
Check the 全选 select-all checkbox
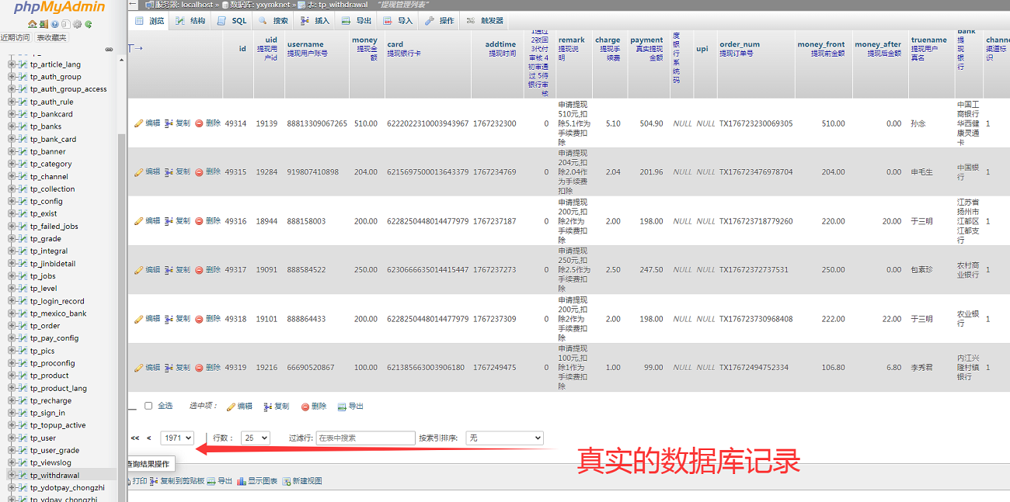coord(148,406)
